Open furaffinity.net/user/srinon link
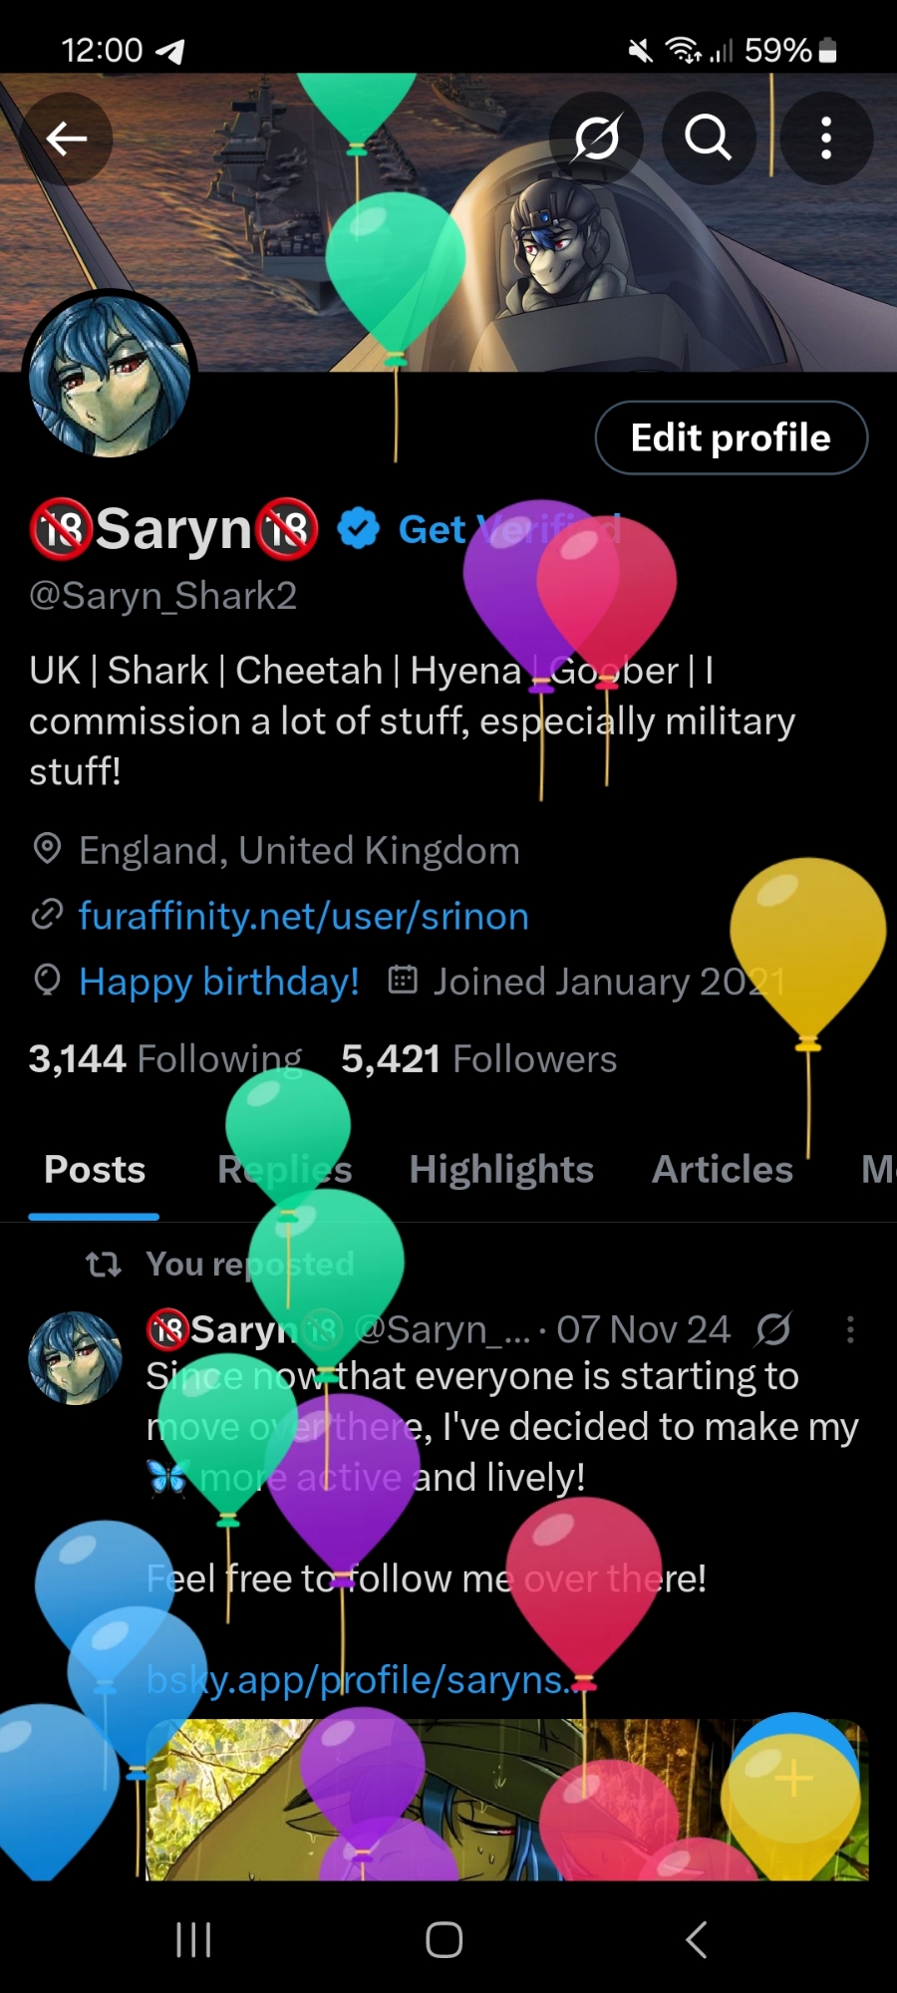Screen dimensions: 897x1993 304,916
